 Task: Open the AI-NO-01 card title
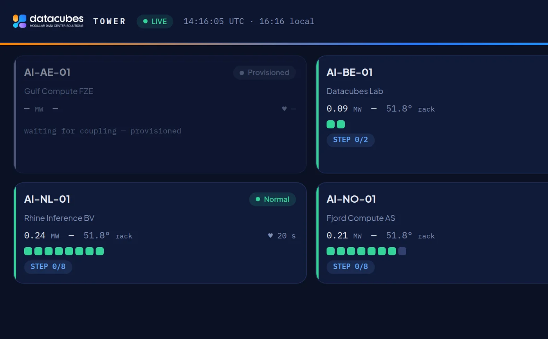pyautogui.click(x=352, y=199)
